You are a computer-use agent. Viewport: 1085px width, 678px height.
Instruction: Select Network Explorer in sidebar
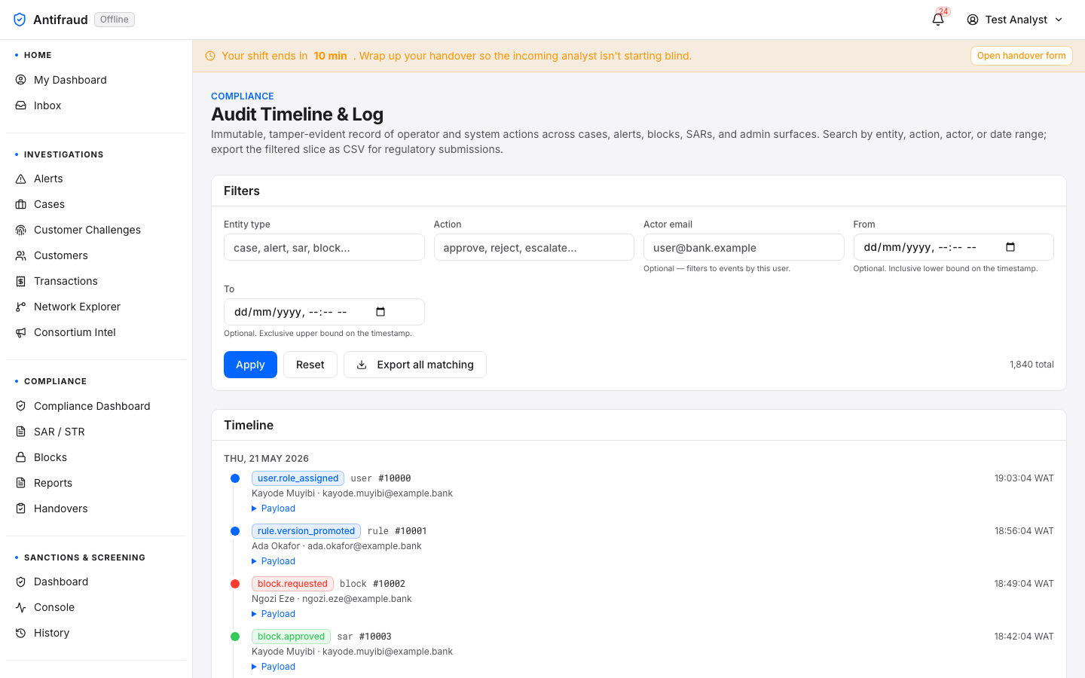[96, 307]
